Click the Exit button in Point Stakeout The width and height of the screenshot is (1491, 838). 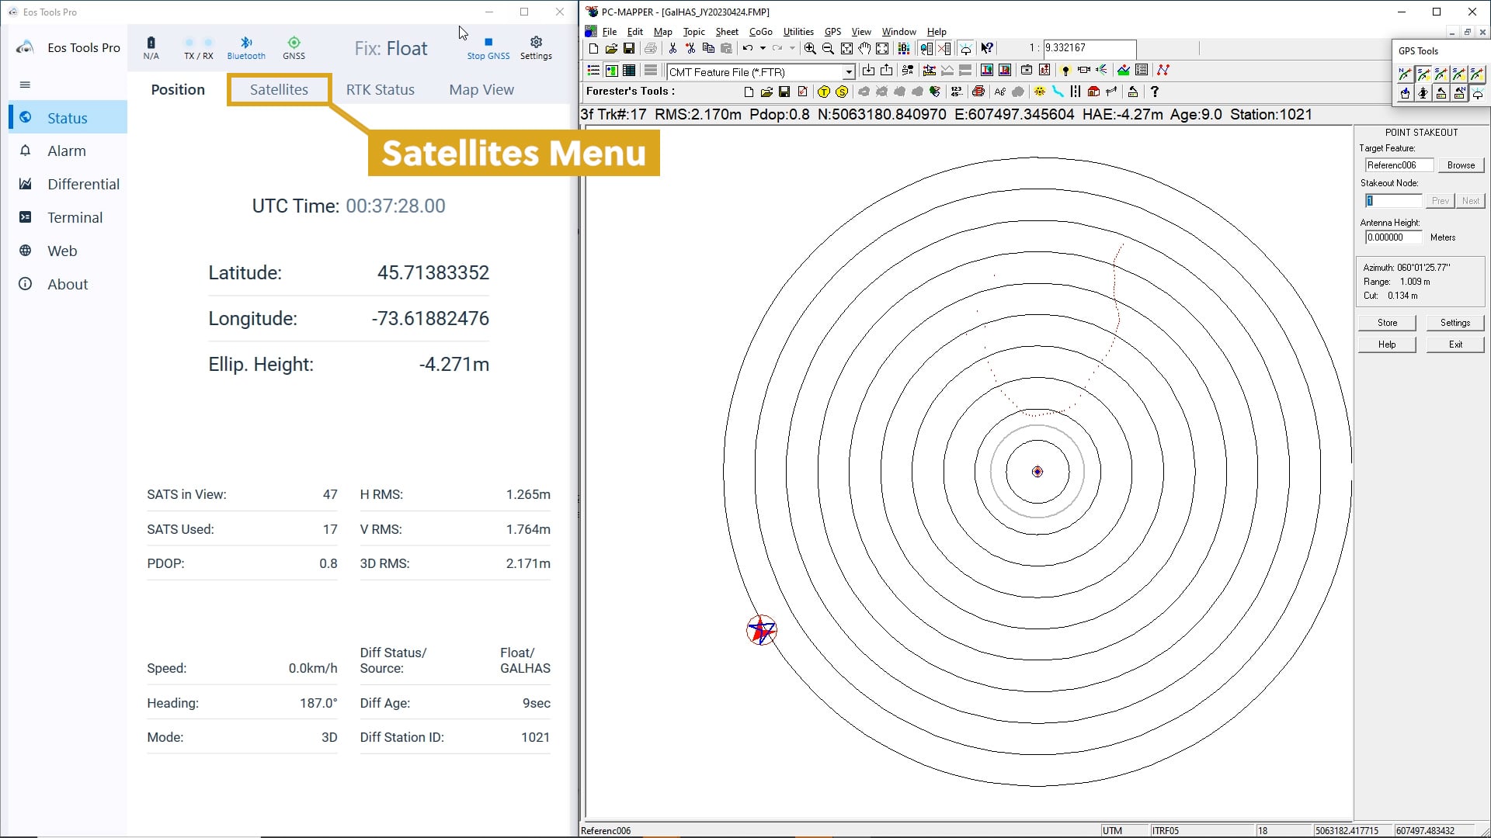(1455, 345)
